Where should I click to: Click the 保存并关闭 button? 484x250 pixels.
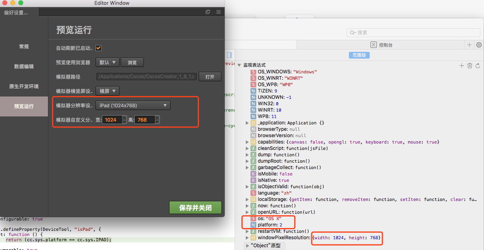pos(195,207)
